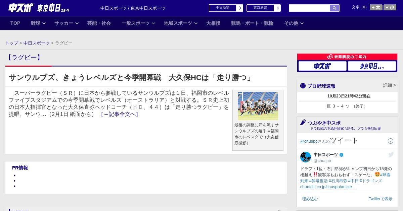Click hashtag #ドラゴンズ in tweet

[x=371, y=181]
